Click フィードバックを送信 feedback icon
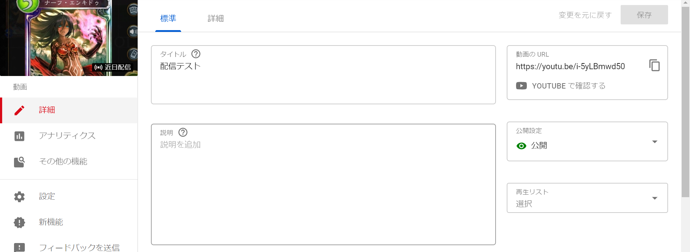The image size is (690, 252). [19, 247]
